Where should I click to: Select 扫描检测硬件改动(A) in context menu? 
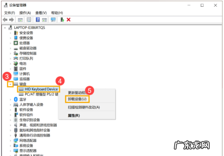(84, 107)
